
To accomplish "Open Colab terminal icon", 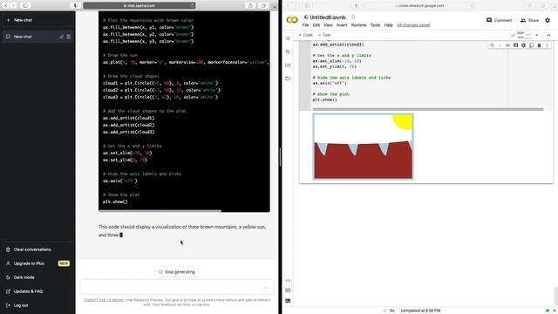I will [x=288, y=301].
